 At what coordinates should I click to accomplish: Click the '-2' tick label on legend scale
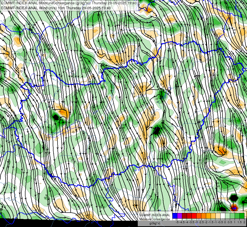pyautogui.click(x=206, y=222)
